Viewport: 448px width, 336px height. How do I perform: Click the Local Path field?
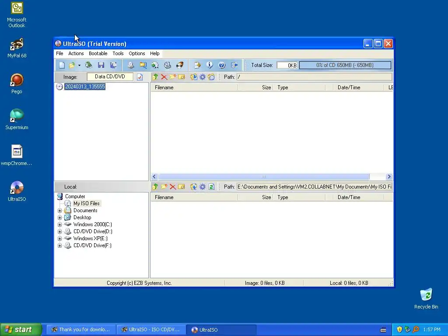[x=314, y=186]
